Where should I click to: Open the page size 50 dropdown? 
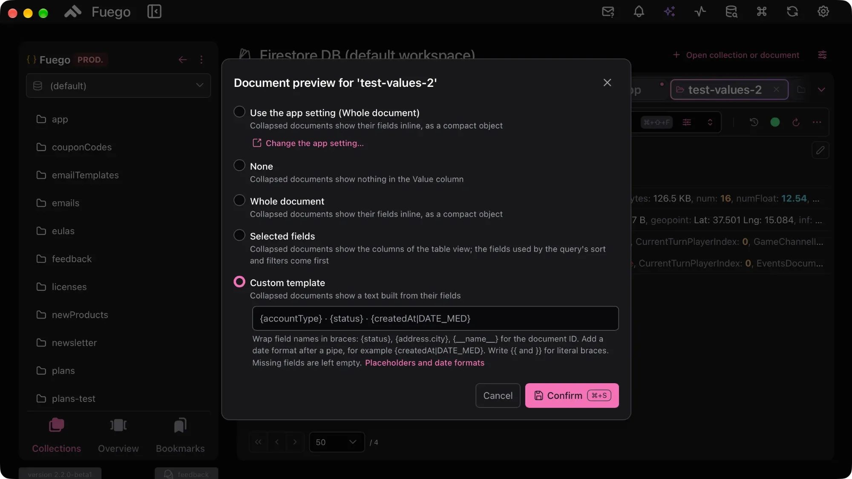(337, 442)
